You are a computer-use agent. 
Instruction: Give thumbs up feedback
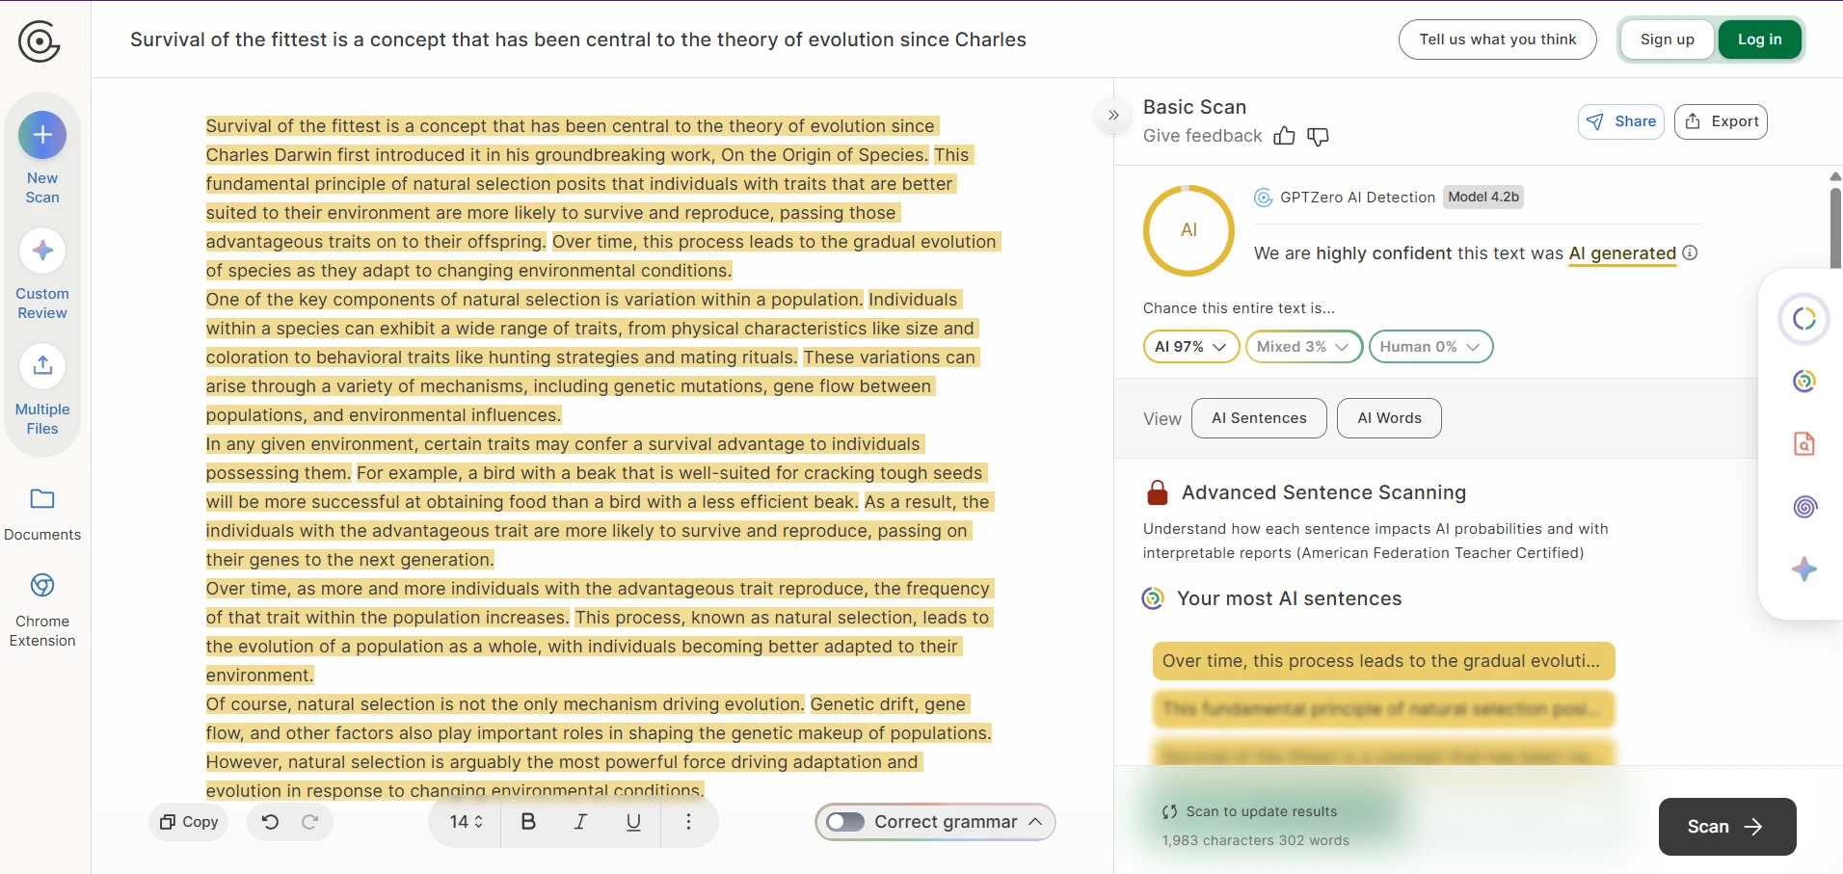click(1284, 136)
